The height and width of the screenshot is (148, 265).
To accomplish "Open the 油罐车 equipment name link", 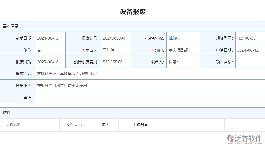I will click(175, 38).
